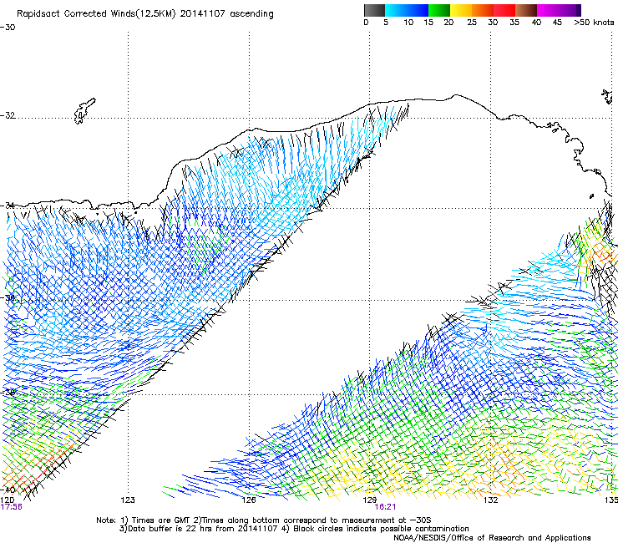Click the '40' legend scale label
This screenshot has height=543, width=618.
pos(536,23)
